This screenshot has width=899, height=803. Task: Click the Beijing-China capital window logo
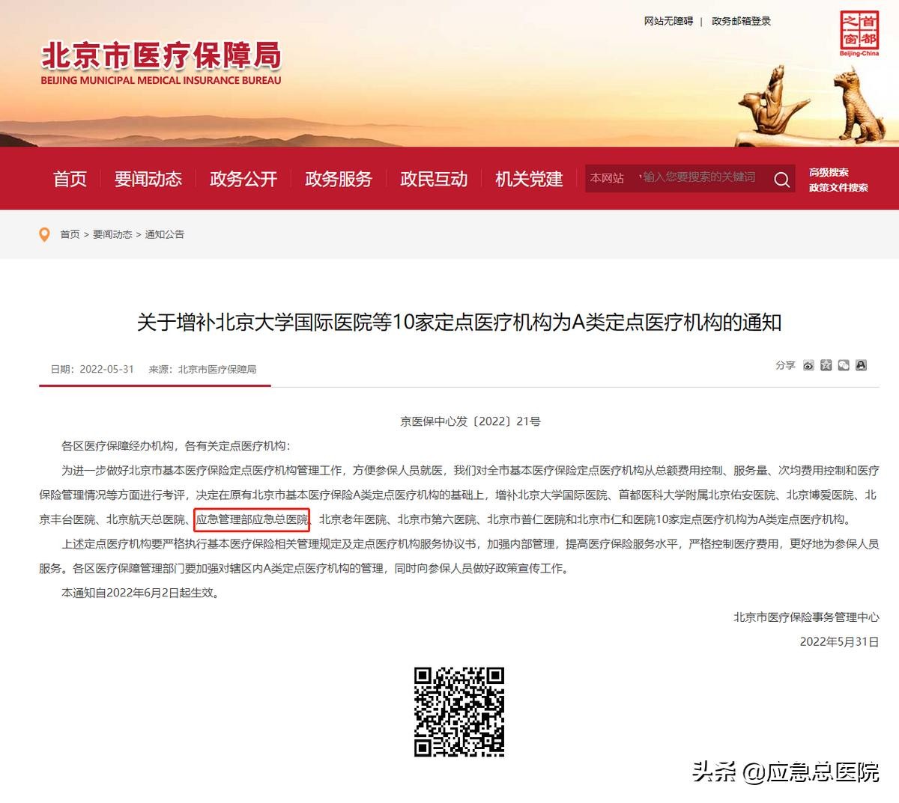859,34
